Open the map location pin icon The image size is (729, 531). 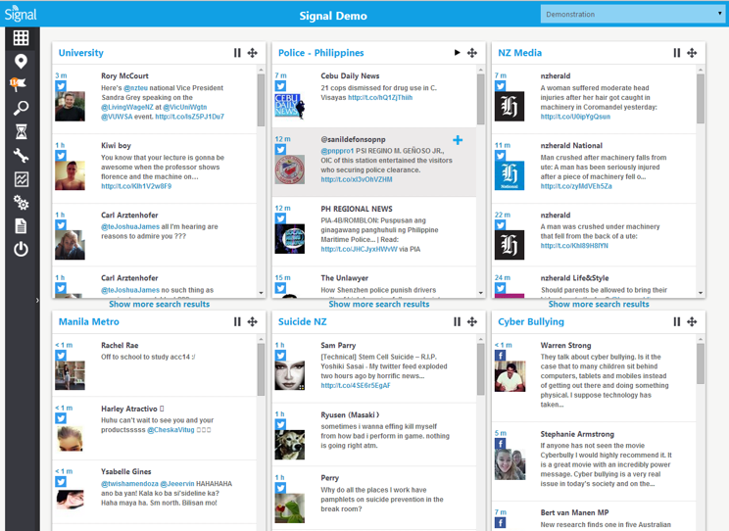coord(21,61)
